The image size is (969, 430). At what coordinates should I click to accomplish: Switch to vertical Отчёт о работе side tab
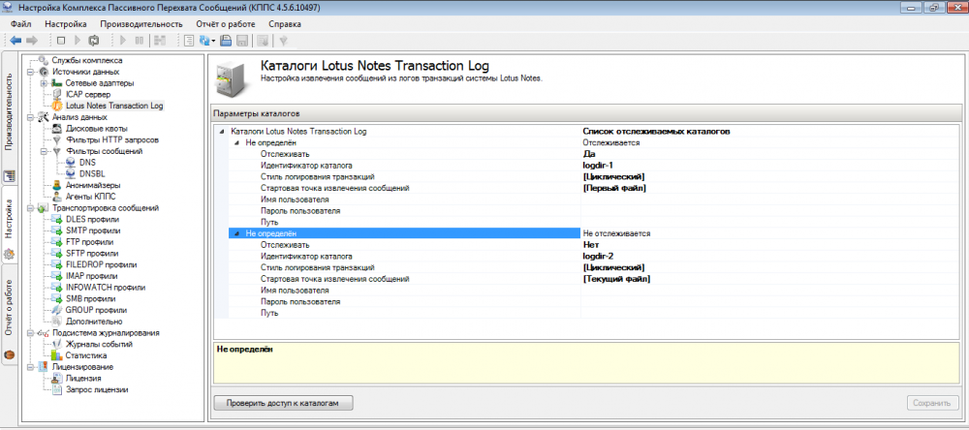11,315
